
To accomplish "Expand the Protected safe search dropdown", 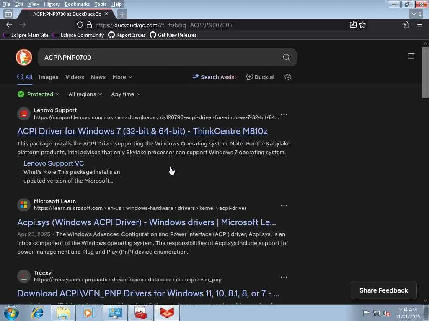I will 38,94.
